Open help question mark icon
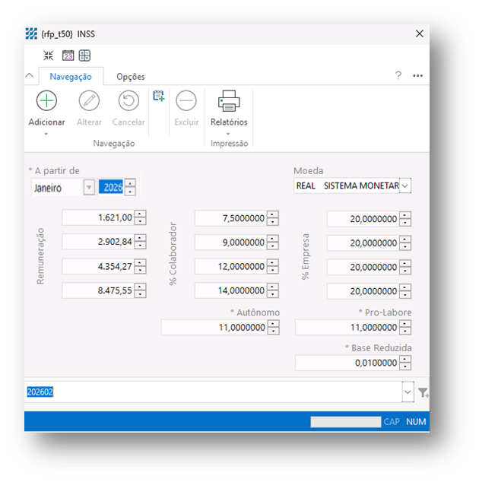 coord(398,76)
